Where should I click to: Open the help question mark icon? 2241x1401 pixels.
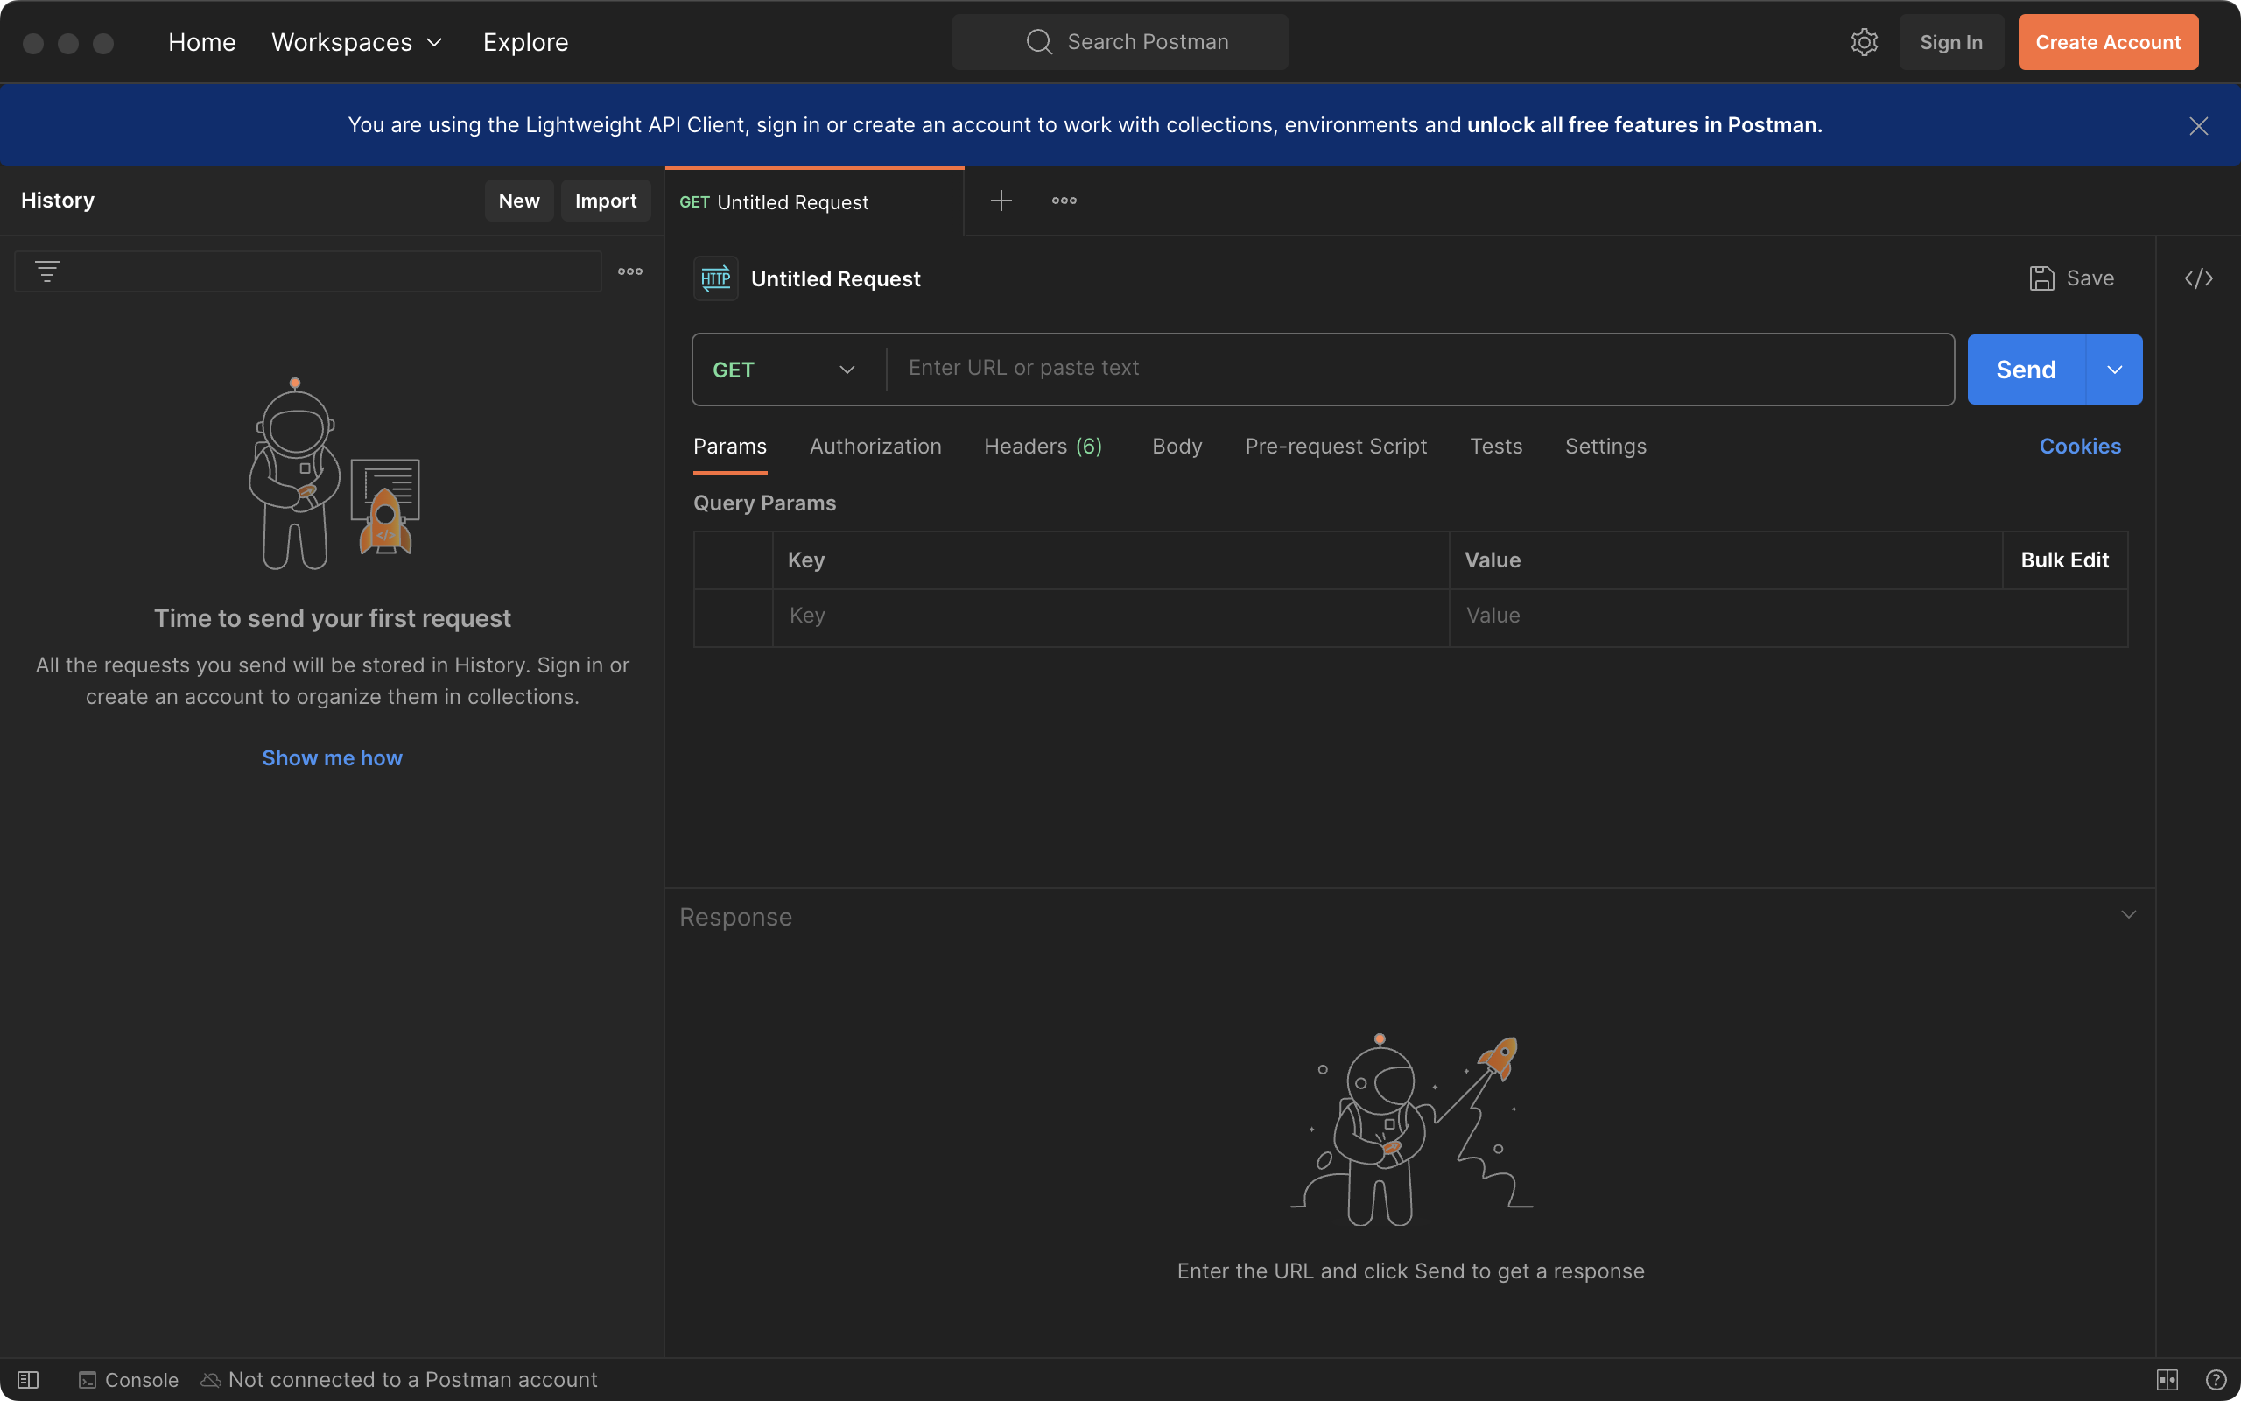pyautogui.click(x=2216, y=1380)
